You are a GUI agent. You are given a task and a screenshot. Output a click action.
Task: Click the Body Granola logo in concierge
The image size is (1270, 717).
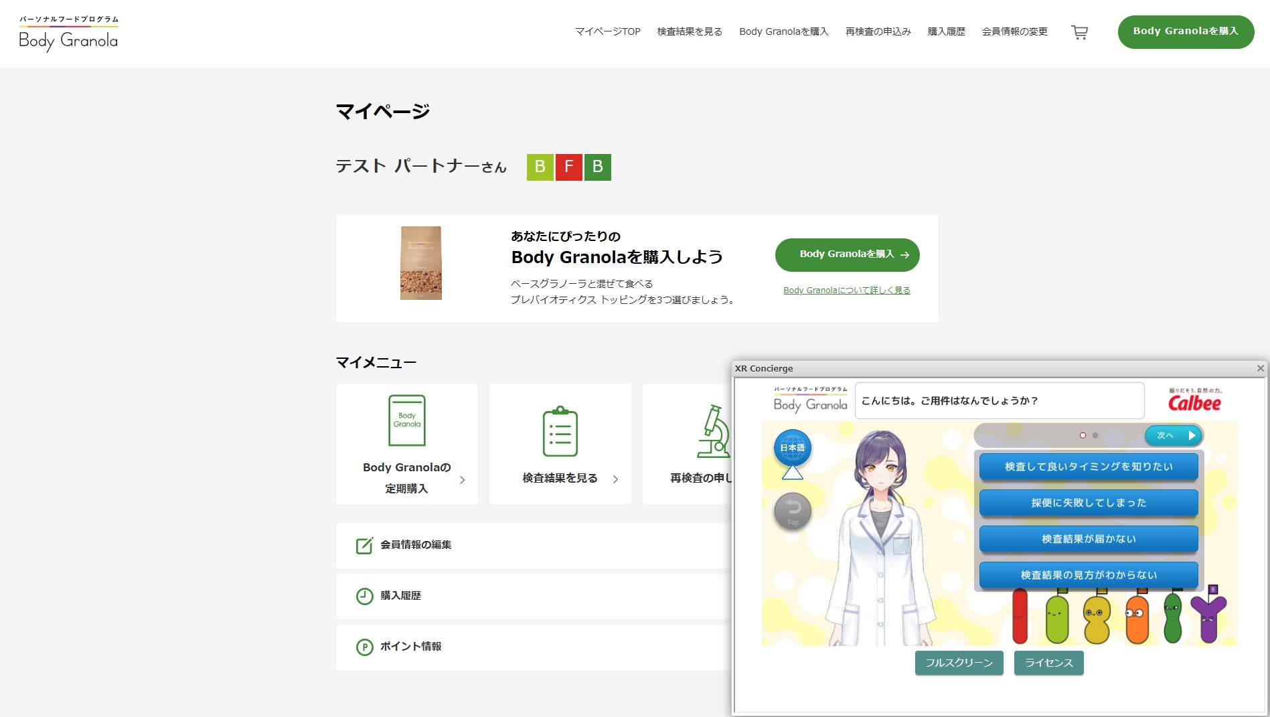[x=810, y=400]
